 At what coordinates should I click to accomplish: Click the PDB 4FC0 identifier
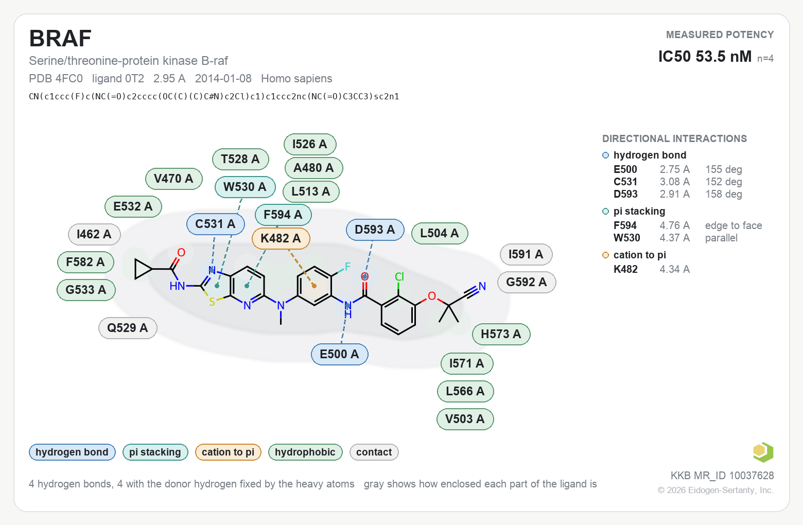(x=56, y=78)
